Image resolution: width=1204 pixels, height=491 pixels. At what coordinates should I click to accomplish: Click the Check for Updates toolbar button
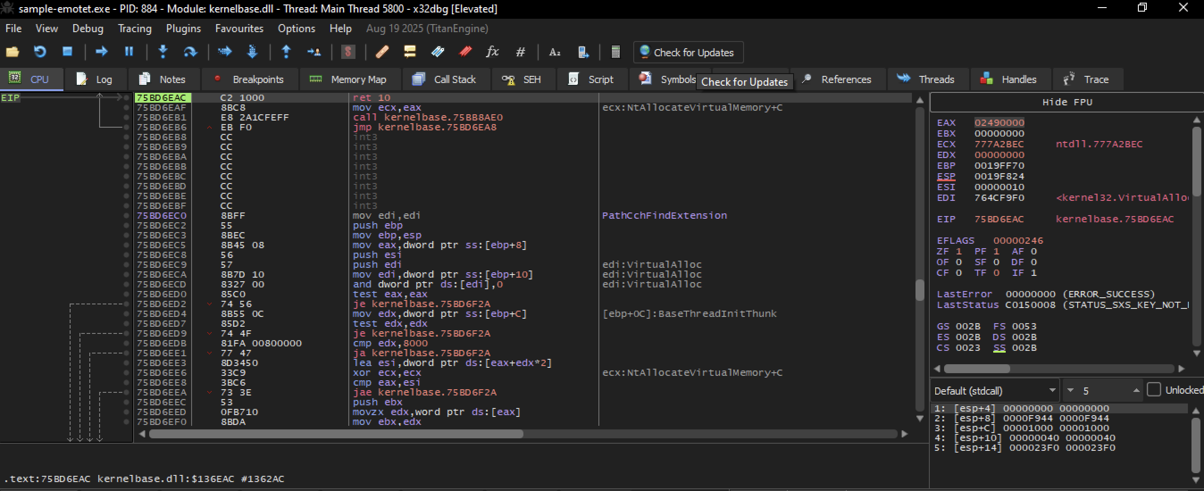pyautogui.click(x=688, y=52)
